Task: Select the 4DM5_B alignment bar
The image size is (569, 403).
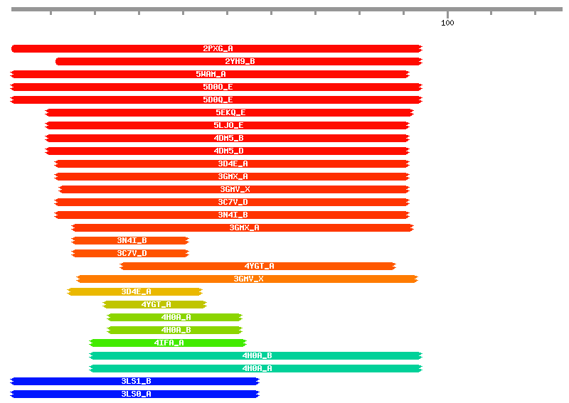Action: click(x=227, y=138)
